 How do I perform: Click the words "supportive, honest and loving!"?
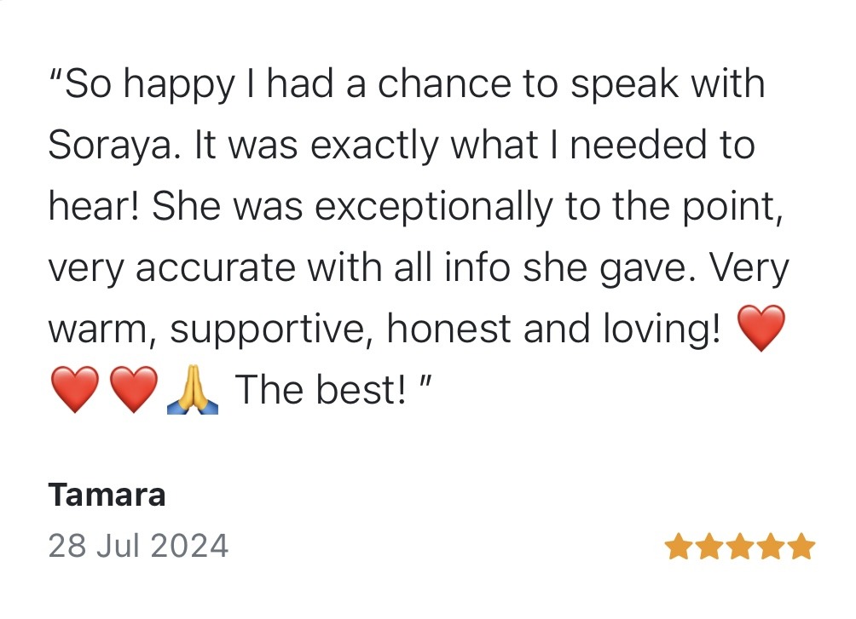[x=445, y=330]
